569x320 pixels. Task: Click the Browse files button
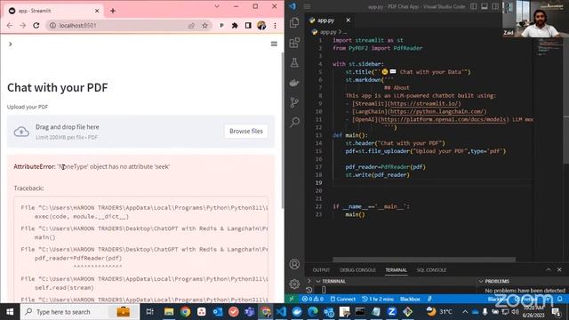point(246,131)
